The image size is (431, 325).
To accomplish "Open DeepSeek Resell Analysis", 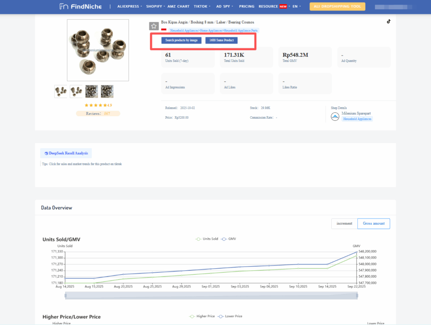I will tap(66, 153).
